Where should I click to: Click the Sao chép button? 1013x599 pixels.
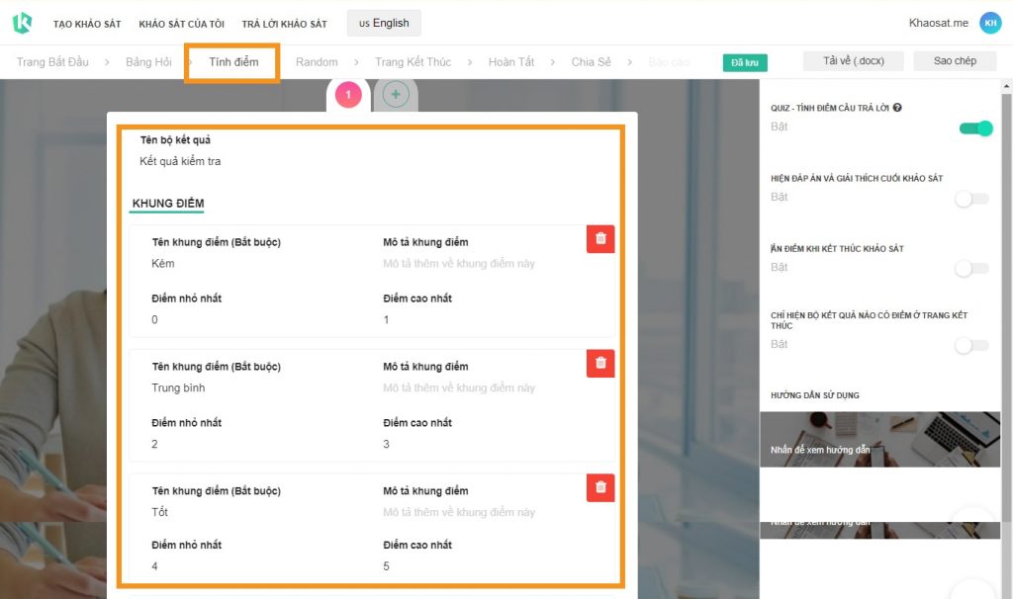[955, 60]
